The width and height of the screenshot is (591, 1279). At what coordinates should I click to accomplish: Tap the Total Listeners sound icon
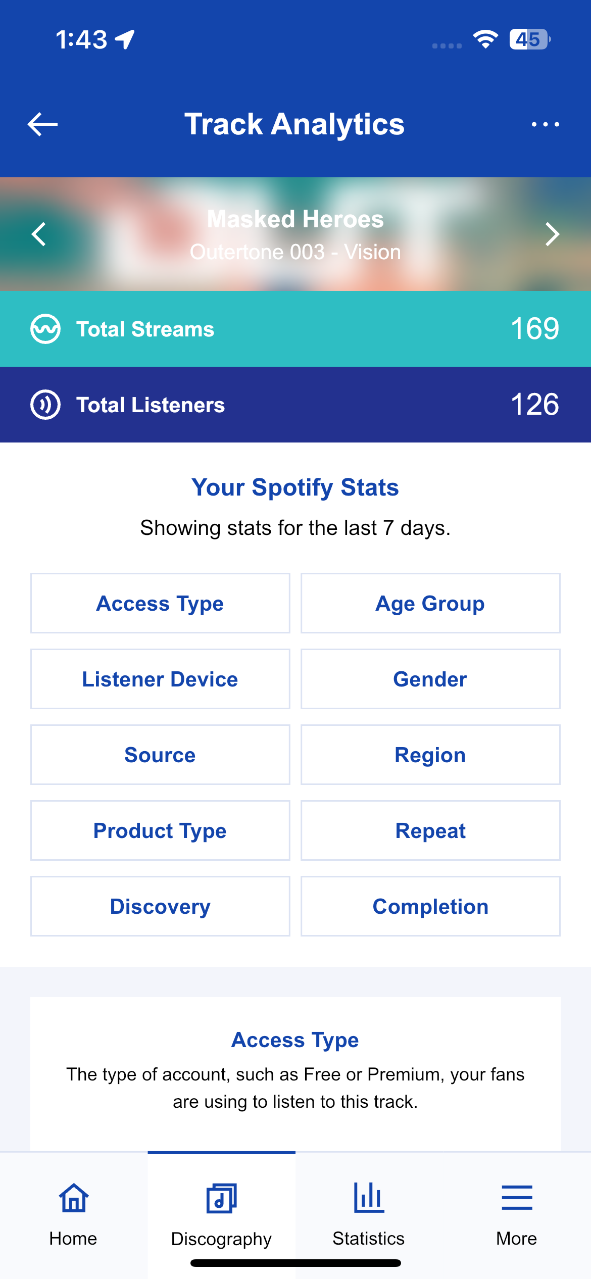pos(45,405)
